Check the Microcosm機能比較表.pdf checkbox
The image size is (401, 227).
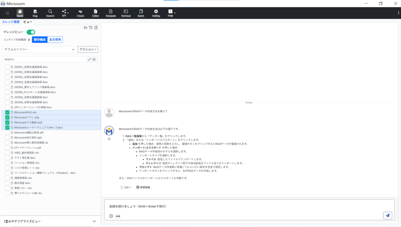click(x=7, y=133)
